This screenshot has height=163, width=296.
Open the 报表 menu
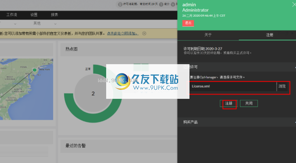pyautogui.click(x=54, y=15)
